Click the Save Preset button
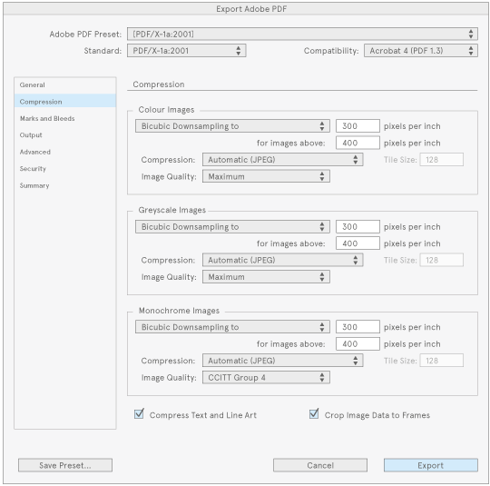490x486 pixels. coord(65,465)
